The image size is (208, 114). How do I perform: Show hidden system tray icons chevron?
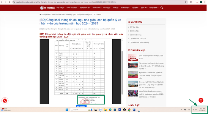tap(182, 110)
